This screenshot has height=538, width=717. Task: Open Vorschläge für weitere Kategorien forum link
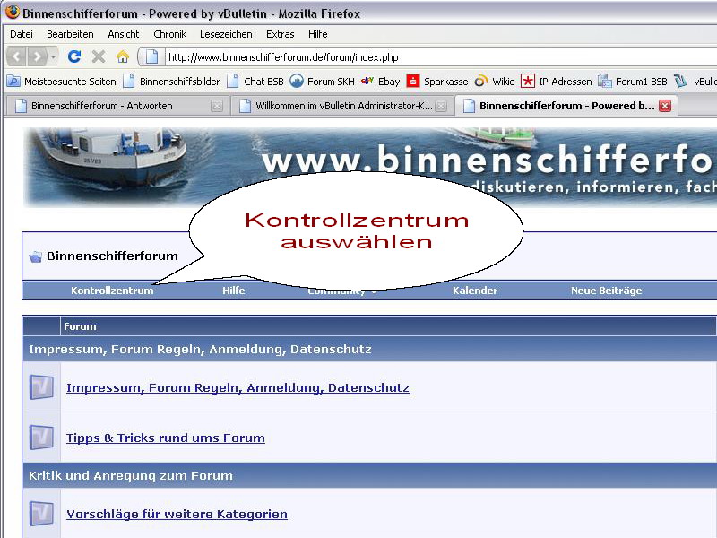coord(177,515)
